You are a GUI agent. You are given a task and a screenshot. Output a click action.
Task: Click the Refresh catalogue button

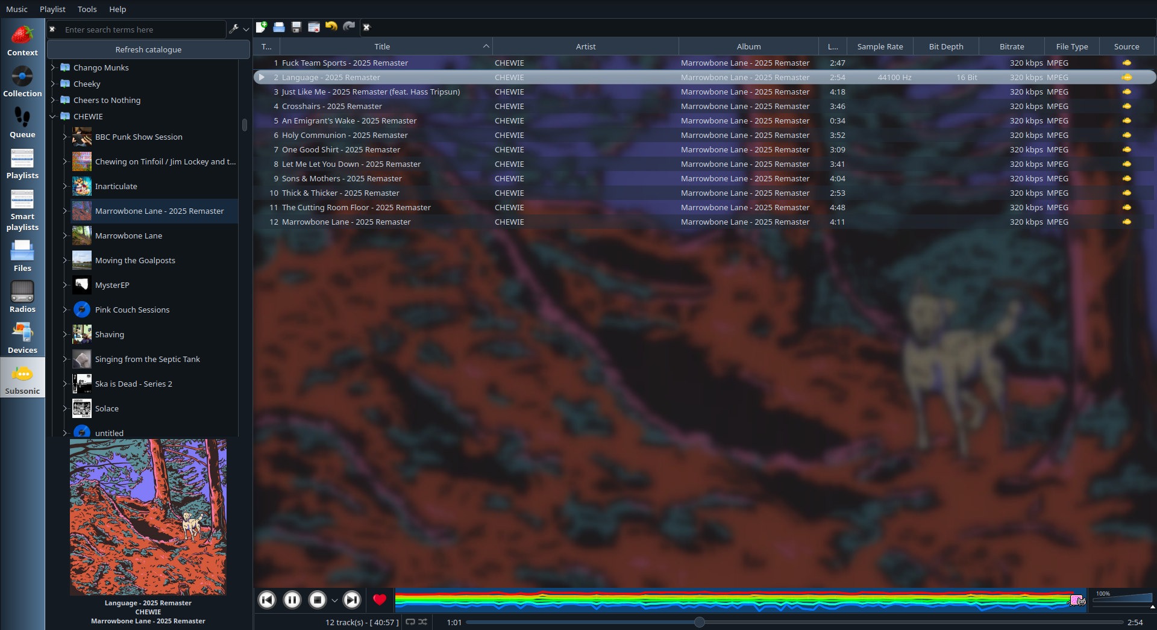[x=148, y=49]
